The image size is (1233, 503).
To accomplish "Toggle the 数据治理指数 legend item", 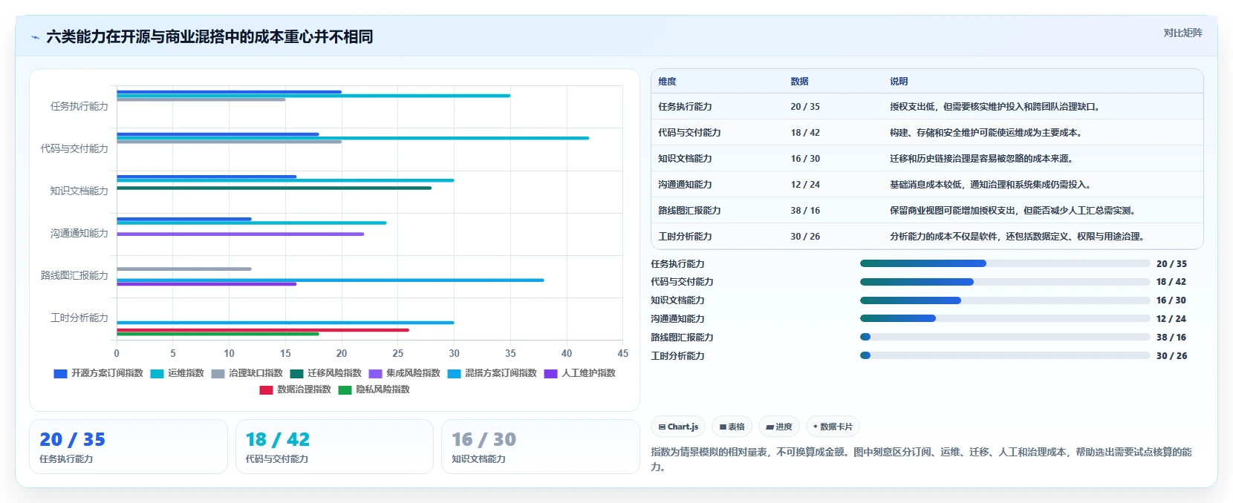I will (296, 389).
